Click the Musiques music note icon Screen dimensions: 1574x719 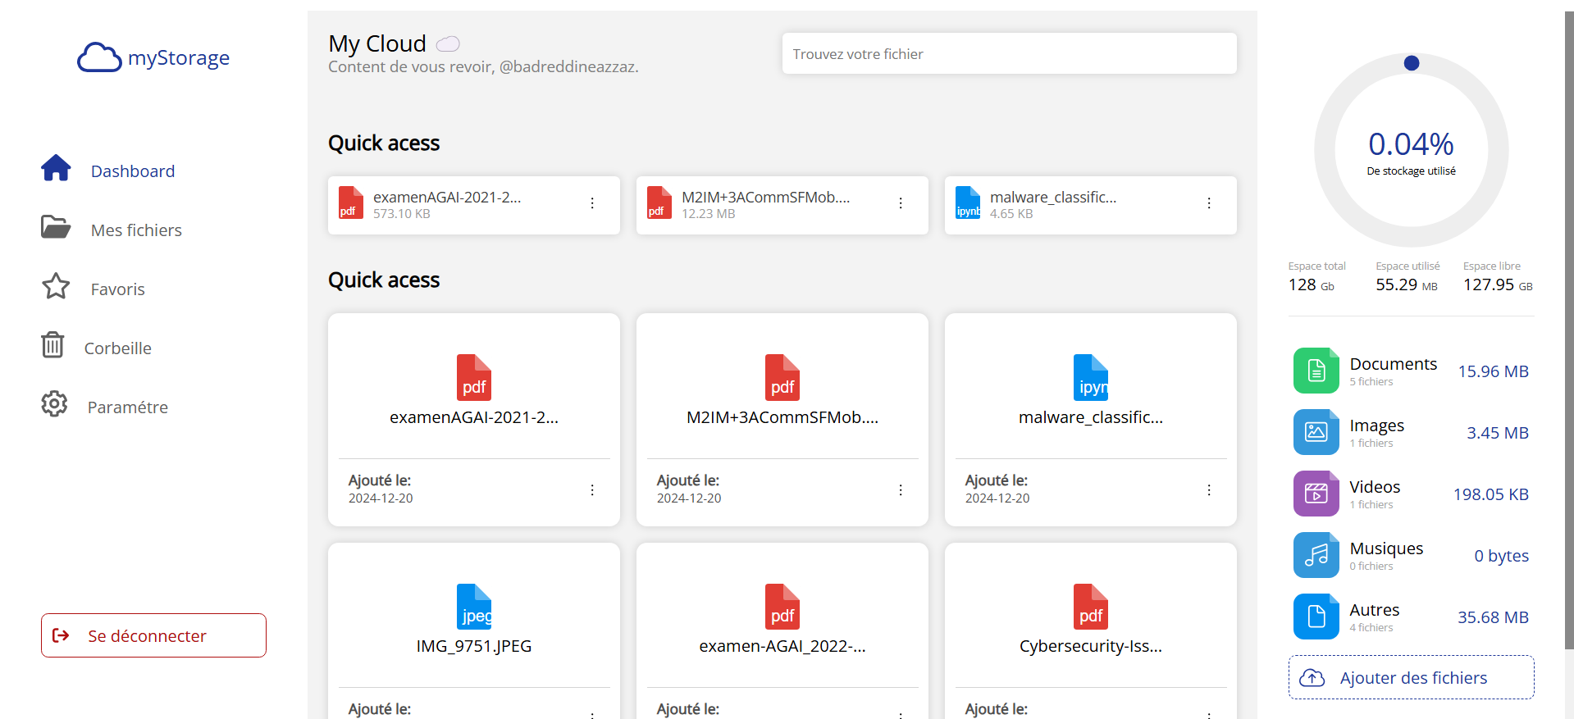1316,555
